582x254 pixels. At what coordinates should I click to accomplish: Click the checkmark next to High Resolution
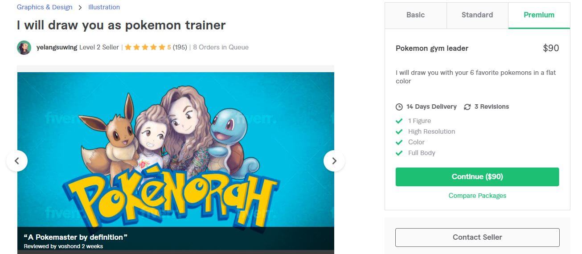399,131
